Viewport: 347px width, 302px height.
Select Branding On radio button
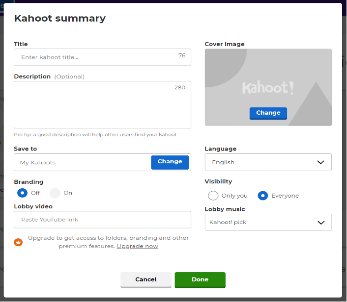coord(55,193)
